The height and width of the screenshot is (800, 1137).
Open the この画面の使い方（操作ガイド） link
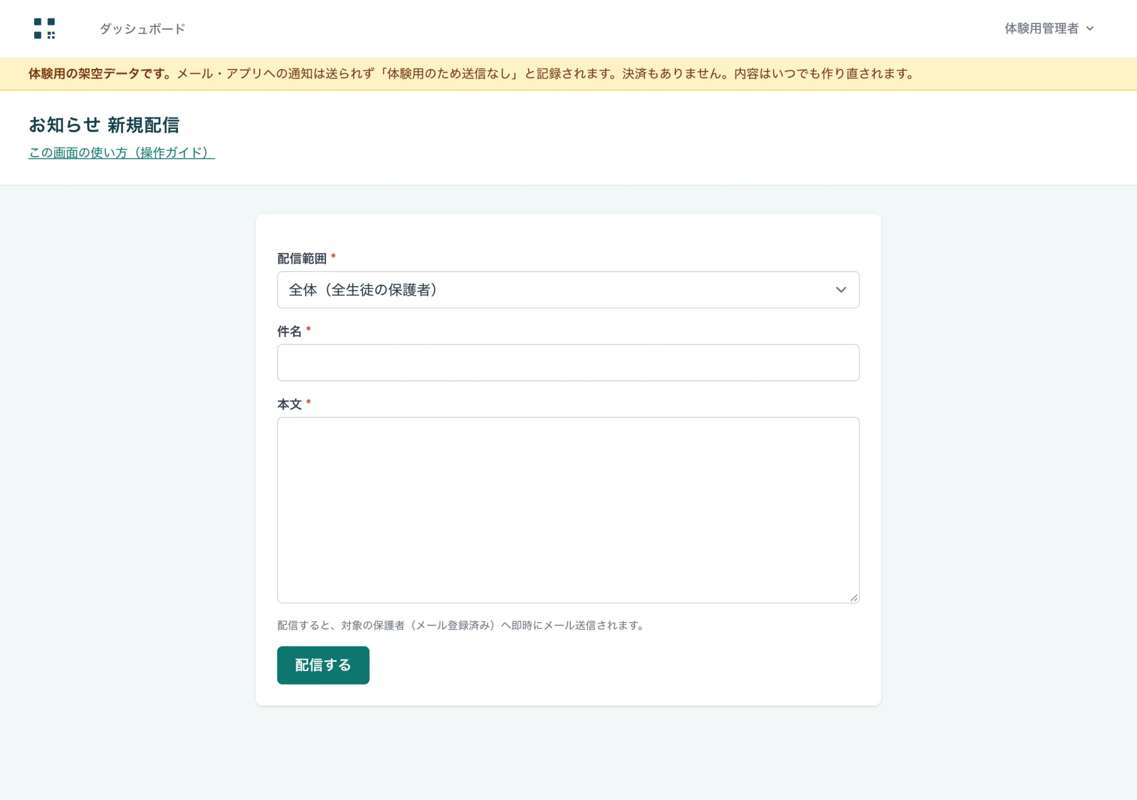[x=121, y=152]
